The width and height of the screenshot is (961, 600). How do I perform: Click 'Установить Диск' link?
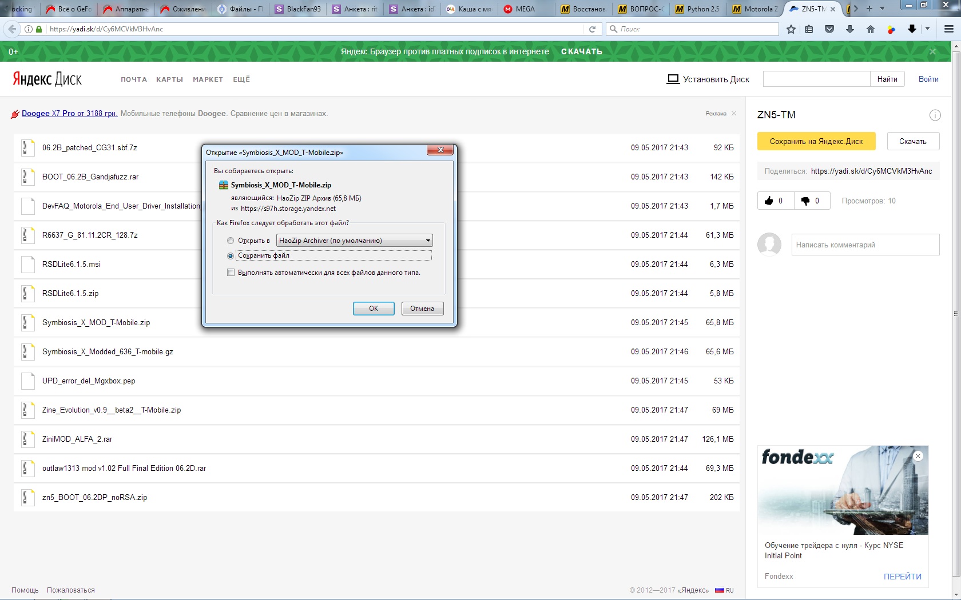(x=708, y=79)
